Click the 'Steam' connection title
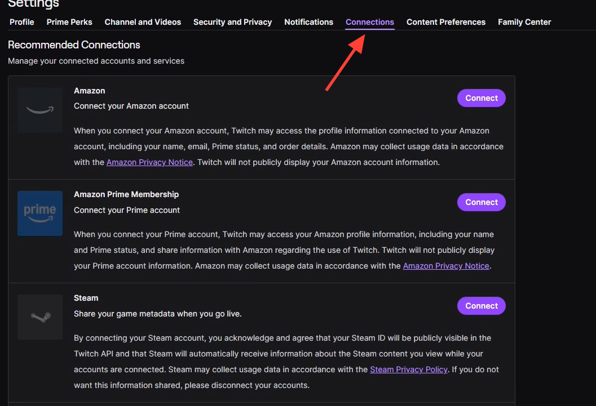The height and width of the screenshot is (406, 596). (86, 298)
